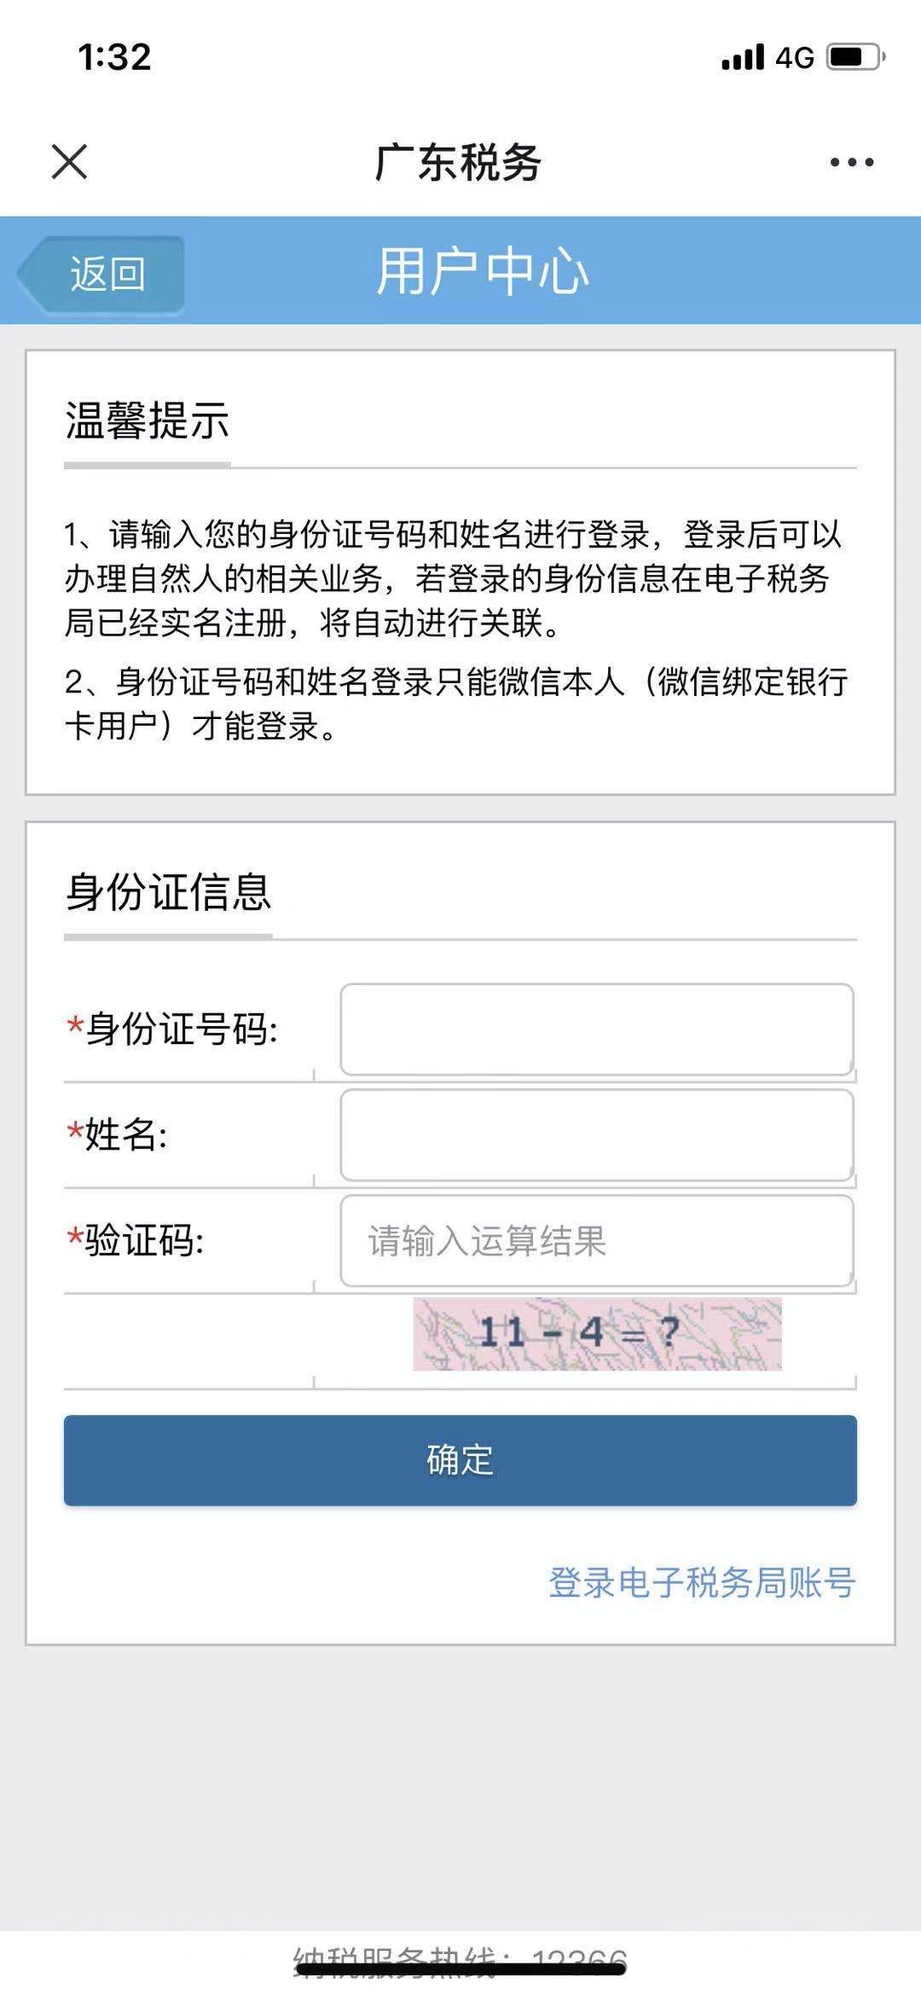Tap the battery icon in status bar
The height and width of the screenshot is (1995, 921).
click(x=855, y=57)
